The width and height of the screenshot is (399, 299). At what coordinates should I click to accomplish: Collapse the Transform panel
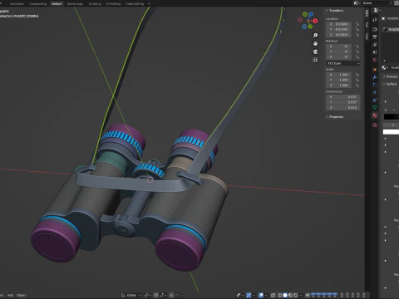(335, 11)
